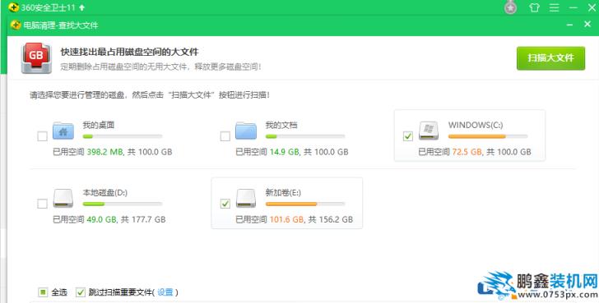Click the 我的桌面 desktop folder icon
This screenshot has height=303, width=599.
coord(63,131)
